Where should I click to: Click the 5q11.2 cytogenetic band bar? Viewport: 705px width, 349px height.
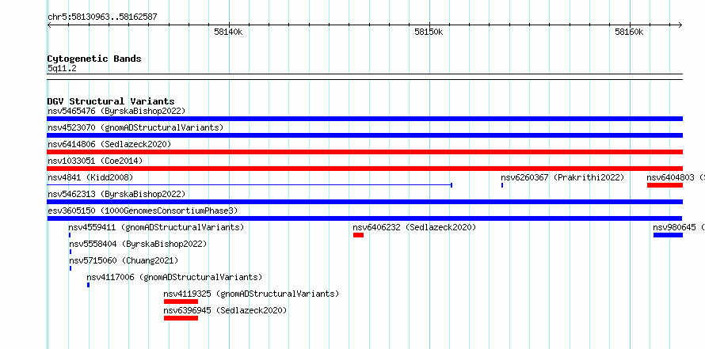(365, 77)
